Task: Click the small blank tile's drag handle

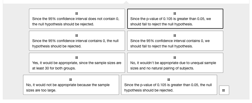Action: 224,90
